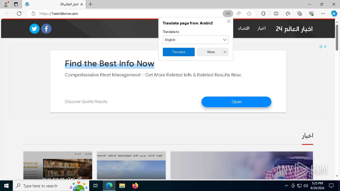Open Split screen icon
This screenshot has width=340, height=191.
click(x=276, y=14)
